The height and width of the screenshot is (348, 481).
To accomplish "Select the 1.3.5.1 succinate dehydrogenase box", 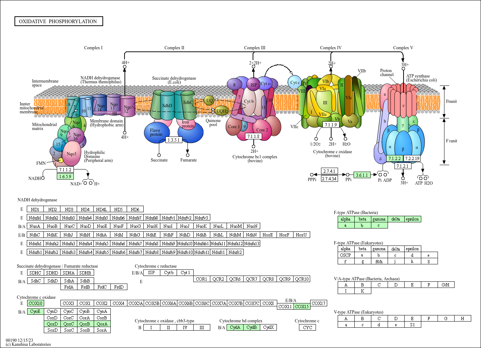I will (x=174, y=140).
